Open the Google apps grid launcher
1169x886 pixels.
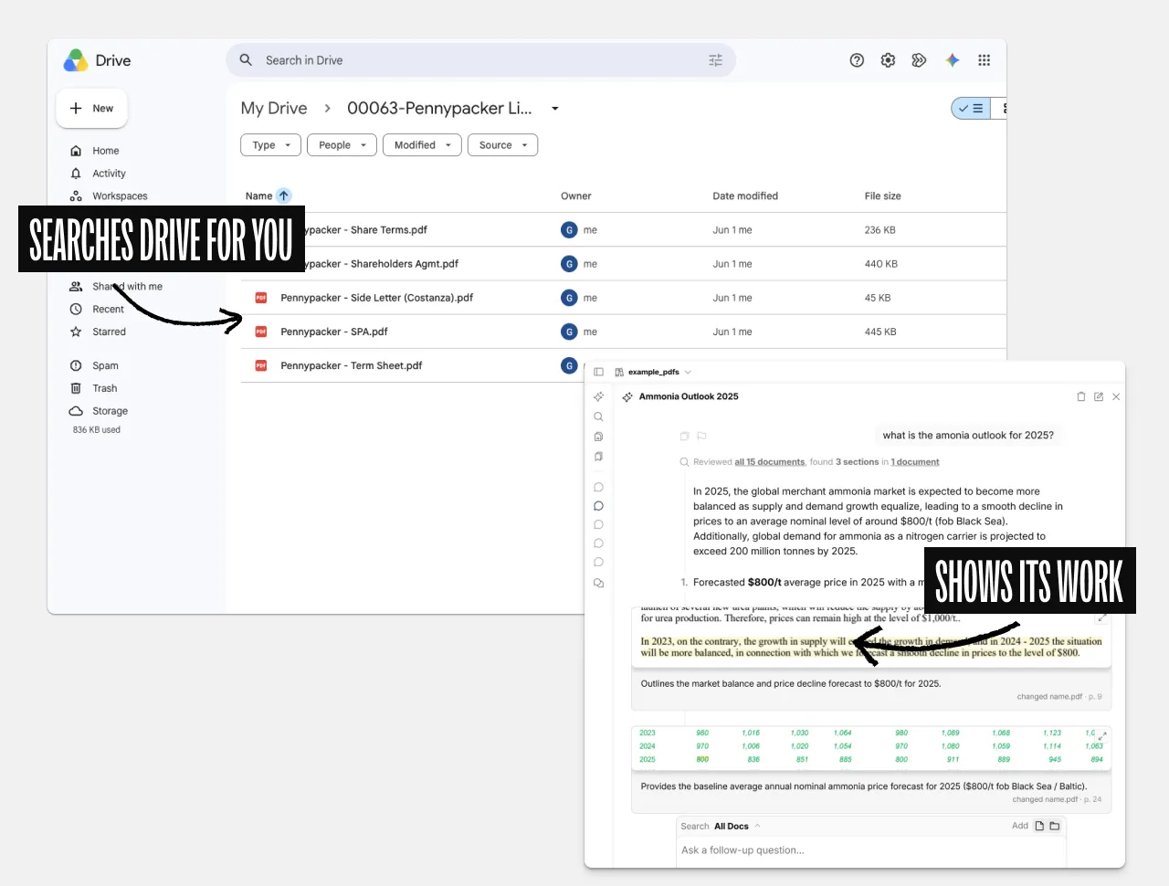pyautogui.click(x=984, y=60)
